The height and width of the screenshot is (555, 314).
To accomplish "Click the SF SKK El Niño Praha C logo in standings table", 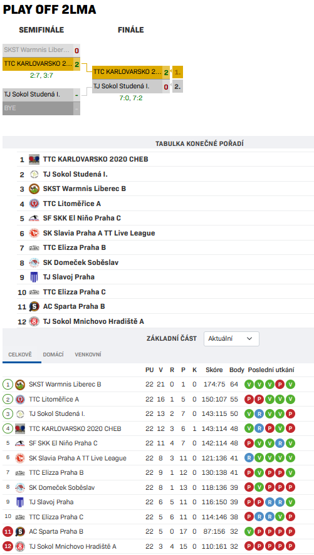I will 20,443.
